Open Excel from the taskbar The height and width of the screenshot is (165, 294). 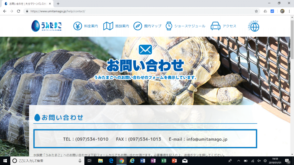(164, 161)
